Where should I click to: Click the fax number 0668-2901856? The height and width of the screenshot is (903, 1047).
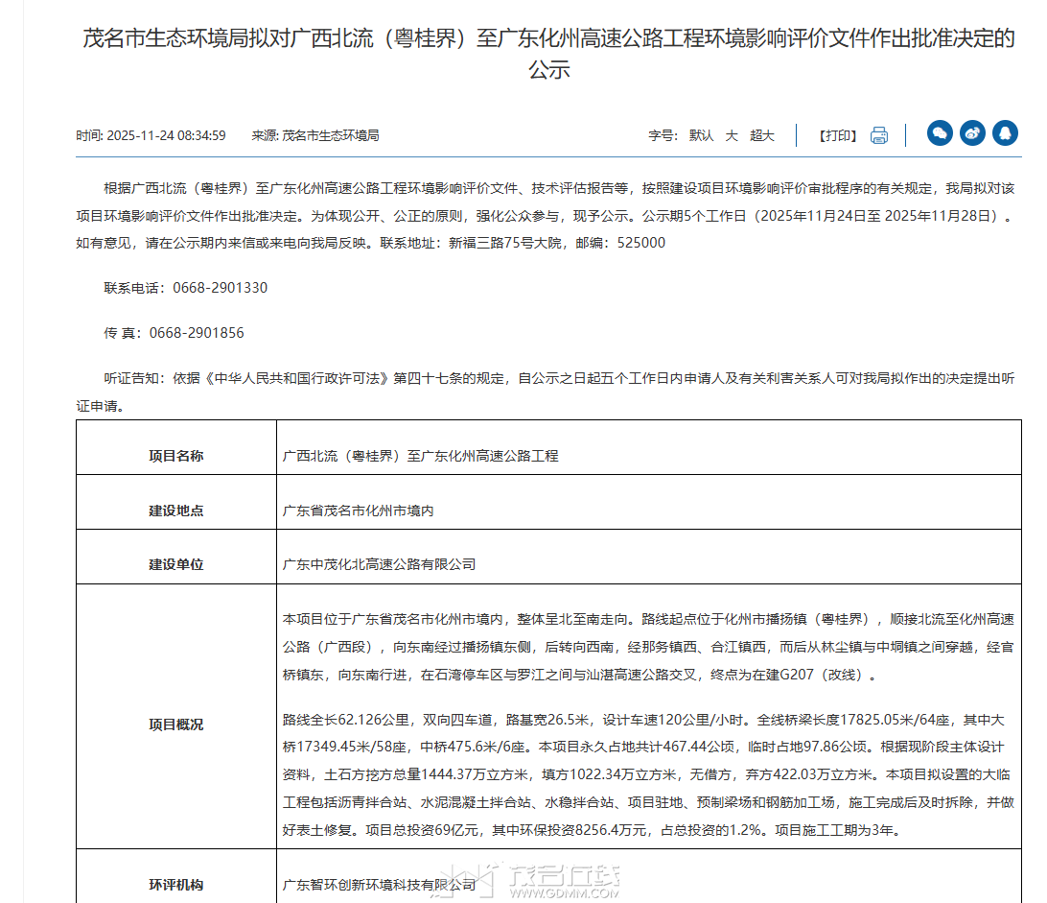[x=197, y=333]
